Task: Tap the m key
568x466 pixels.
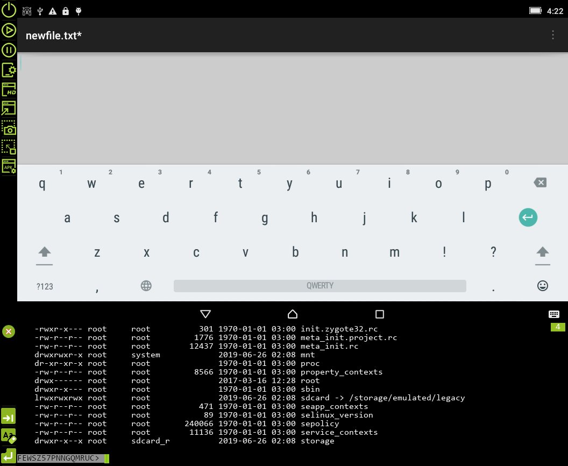Action: pos(394,252)
